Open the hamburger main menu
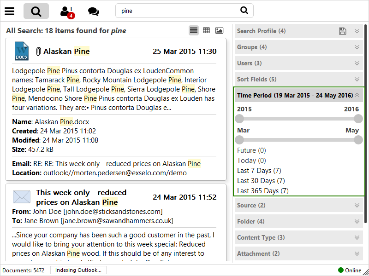This screenshot has height=276, width=369. 9,11
